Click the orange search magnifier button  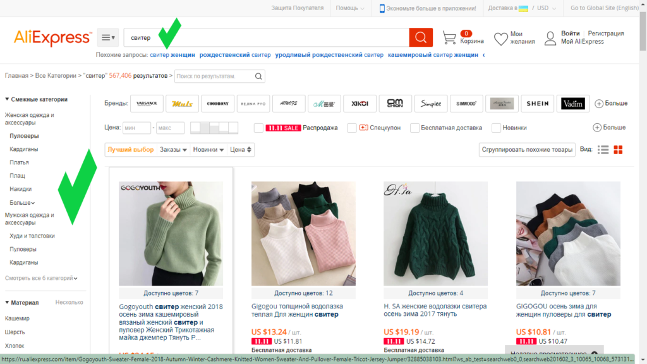point(421,38)
